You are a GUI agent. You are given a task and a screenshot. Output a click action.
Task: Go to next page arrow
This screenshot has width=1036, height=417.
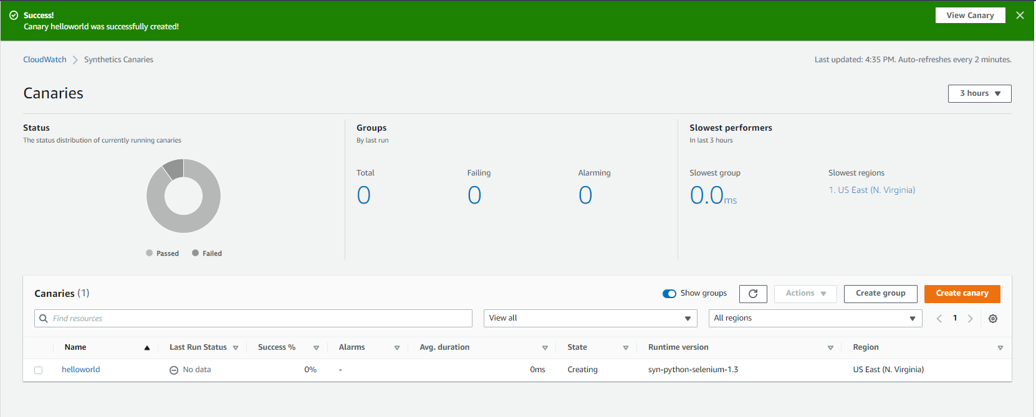[x=970, y=319]
